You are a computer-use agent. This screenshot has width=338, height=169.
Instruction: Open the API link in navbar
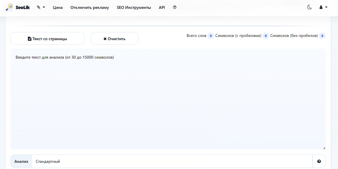pyautogui.click(x=162, y=8)
